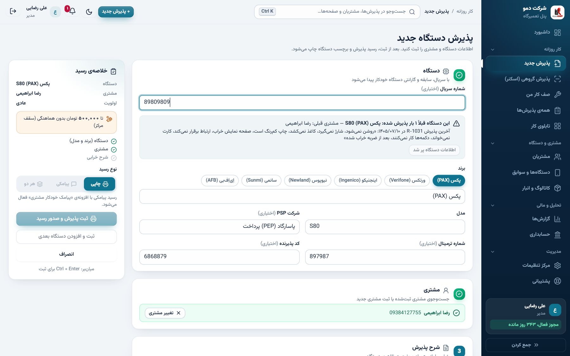Open the شرکت PSP combo box
Image resolution: width=570 pixels, height=356 pixels.
click(x=219, y=227)
